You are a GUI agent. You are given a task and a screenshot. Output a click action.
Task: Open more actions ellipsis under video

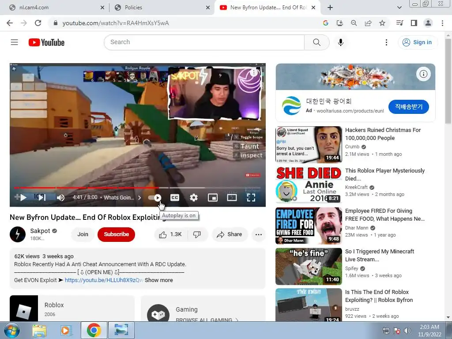pyautogui.click(x=259, y=234)
